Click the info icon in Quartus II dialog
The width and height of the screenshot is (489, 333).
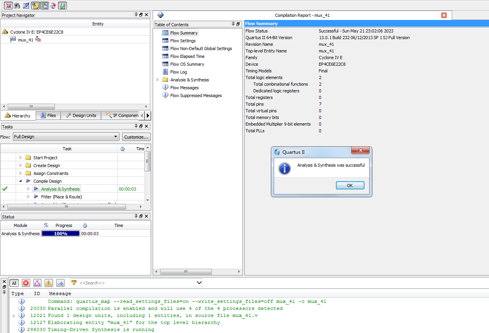tap(284, 168)
